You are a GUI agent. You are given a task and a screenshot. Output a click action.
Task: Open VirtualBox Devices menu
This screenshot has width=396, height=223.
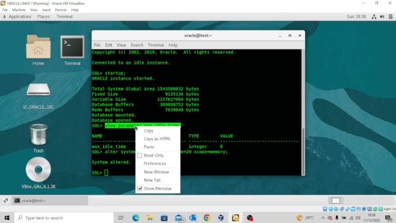coord(61,10)
